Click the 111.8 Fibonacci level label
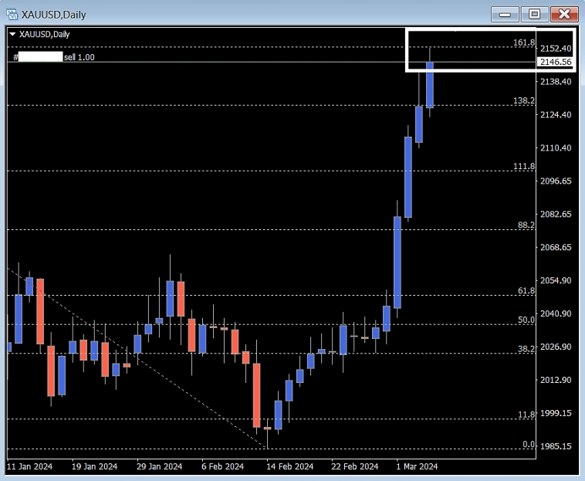This screenshot has height=481, width=585. coord(524,166)
